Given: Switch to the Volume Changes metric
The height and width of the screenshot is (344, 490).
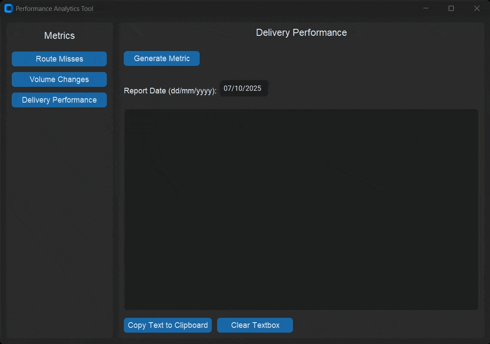Looking at the screenshot, I should tap(59, 79).
